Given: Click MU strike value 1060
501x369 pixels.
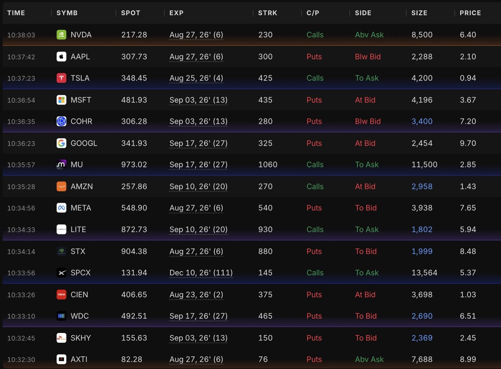Looking at the screenshot, I should (x=267, y=165).
